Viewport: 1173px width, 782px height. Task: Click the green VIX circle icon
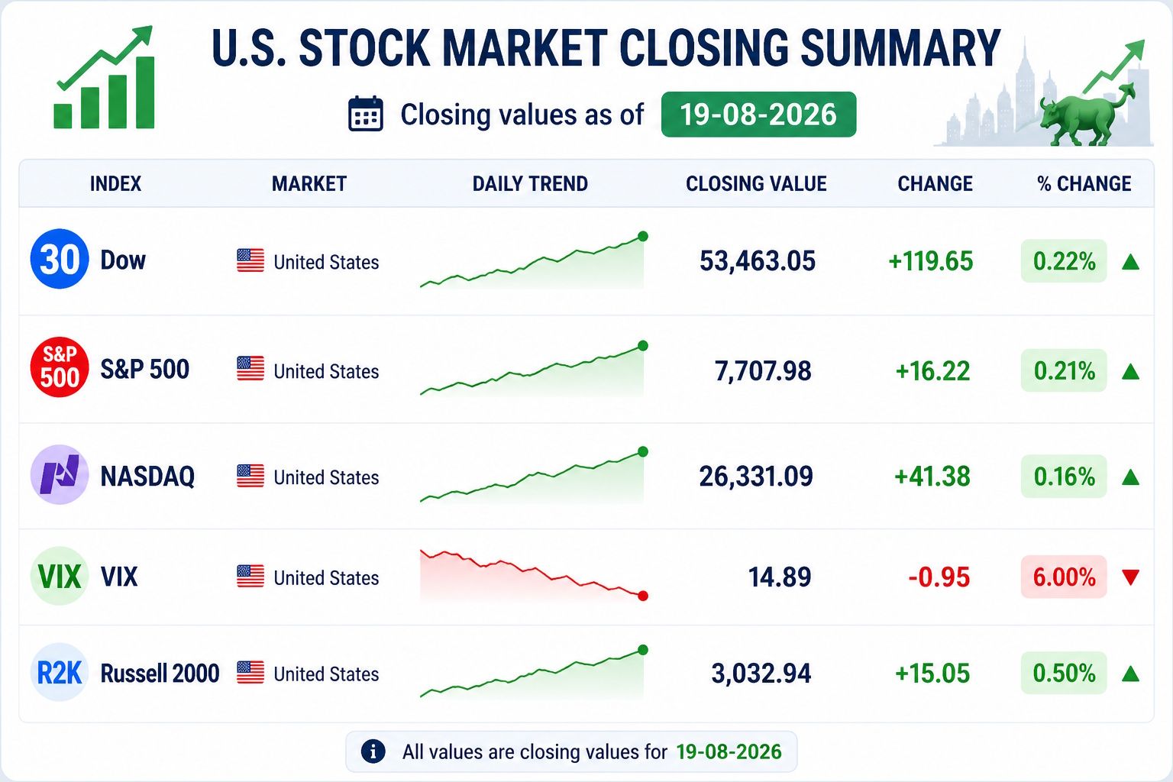60,576
